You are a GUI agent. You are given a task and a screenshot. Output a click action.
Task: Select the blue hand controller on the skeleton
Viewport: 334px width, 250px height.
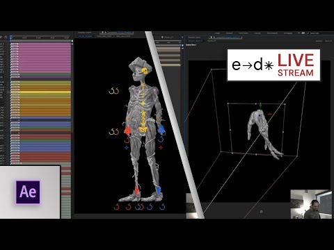(161, 130)
